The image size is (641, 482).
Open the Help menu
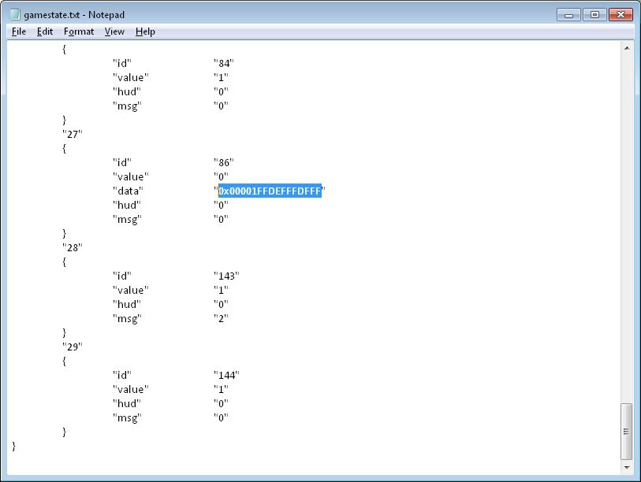[x=145, y=32]
